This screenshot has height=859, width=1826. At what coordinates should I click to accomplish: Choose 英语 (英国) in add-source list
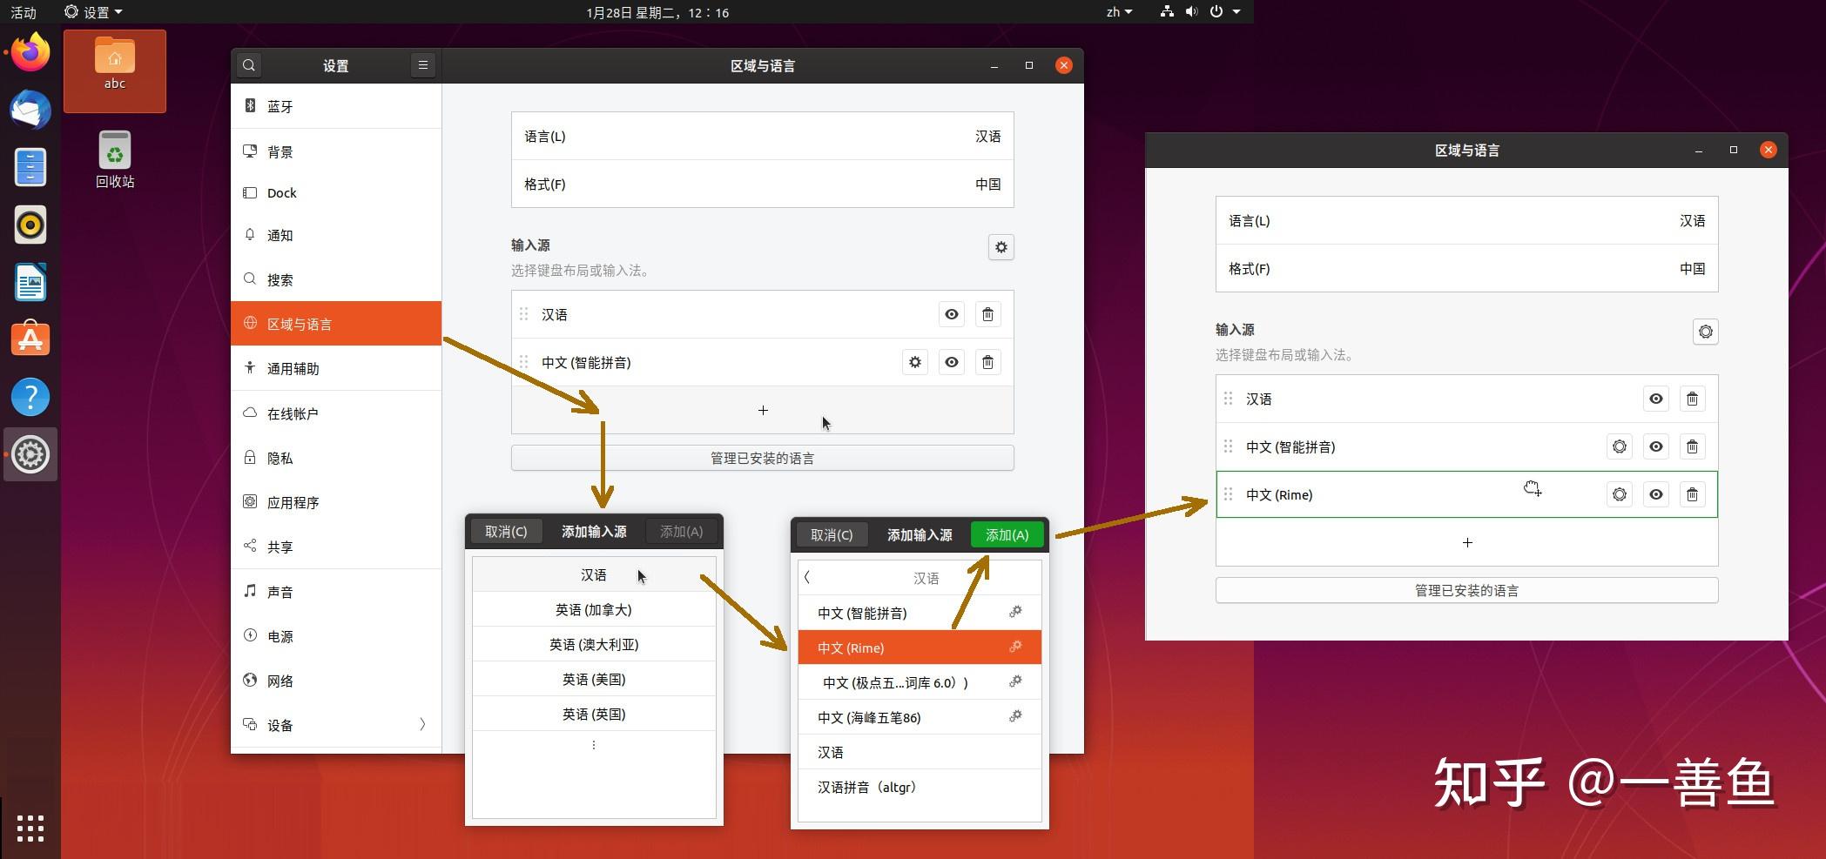[x=594, y=714]
